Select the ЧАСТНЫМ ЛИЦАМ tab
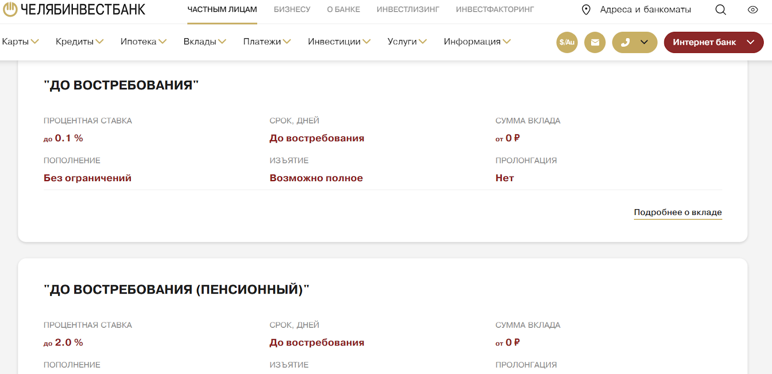This screenshot has width=772, height=374. [x=222, y=10]
